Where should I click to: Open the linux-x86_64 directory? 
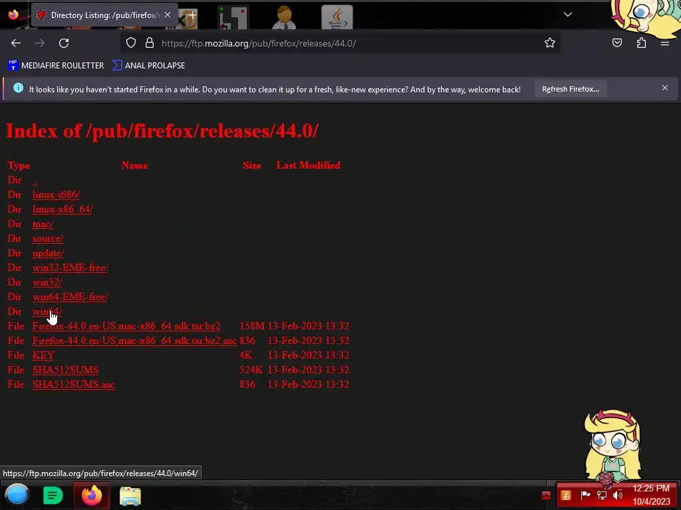[63, 209]
